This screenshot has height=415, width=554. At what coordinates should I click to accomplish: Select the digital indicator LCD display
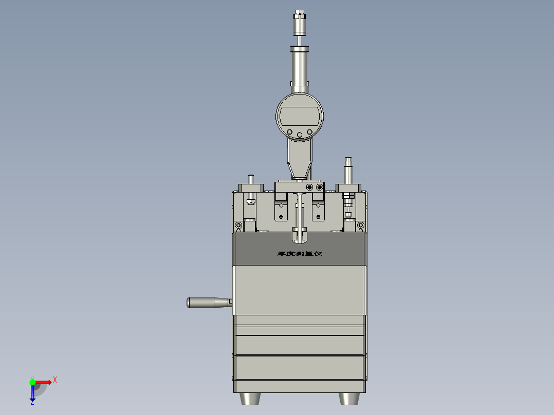click(299, 117)
